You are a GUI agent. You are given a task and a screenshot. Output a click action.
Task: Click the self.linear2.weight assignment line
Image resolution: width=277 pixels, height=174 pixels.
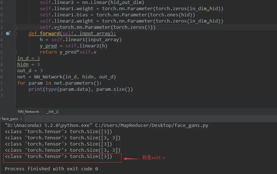coord(131,21)
